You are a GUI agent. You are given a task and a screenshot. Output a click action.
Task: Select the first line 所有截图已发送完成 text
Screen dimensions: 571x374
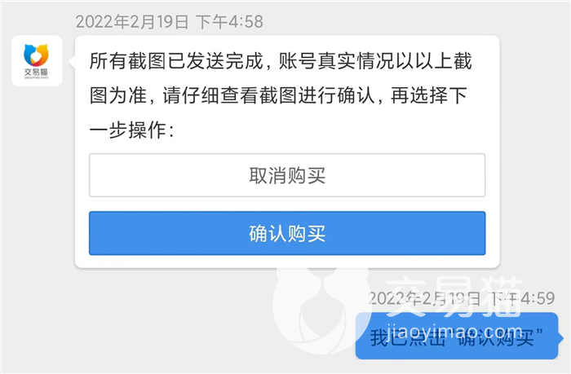pos(176,61)
